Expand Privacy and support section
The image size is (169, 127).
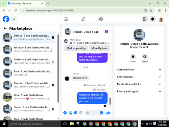(x=139, y=91)
